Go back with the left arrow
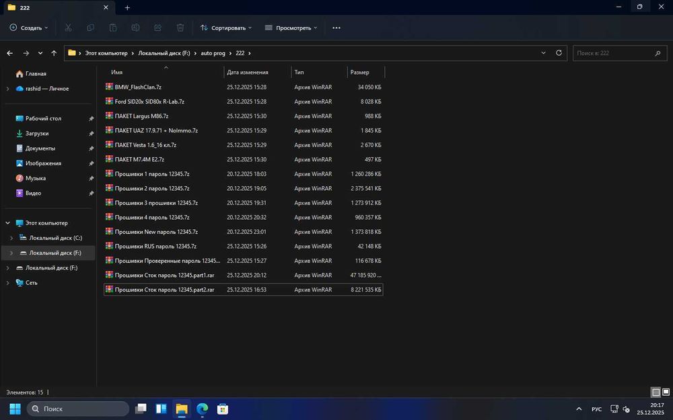Image resolution: width=673 pixels, height=420 pixels. click(x=10, y=53)
